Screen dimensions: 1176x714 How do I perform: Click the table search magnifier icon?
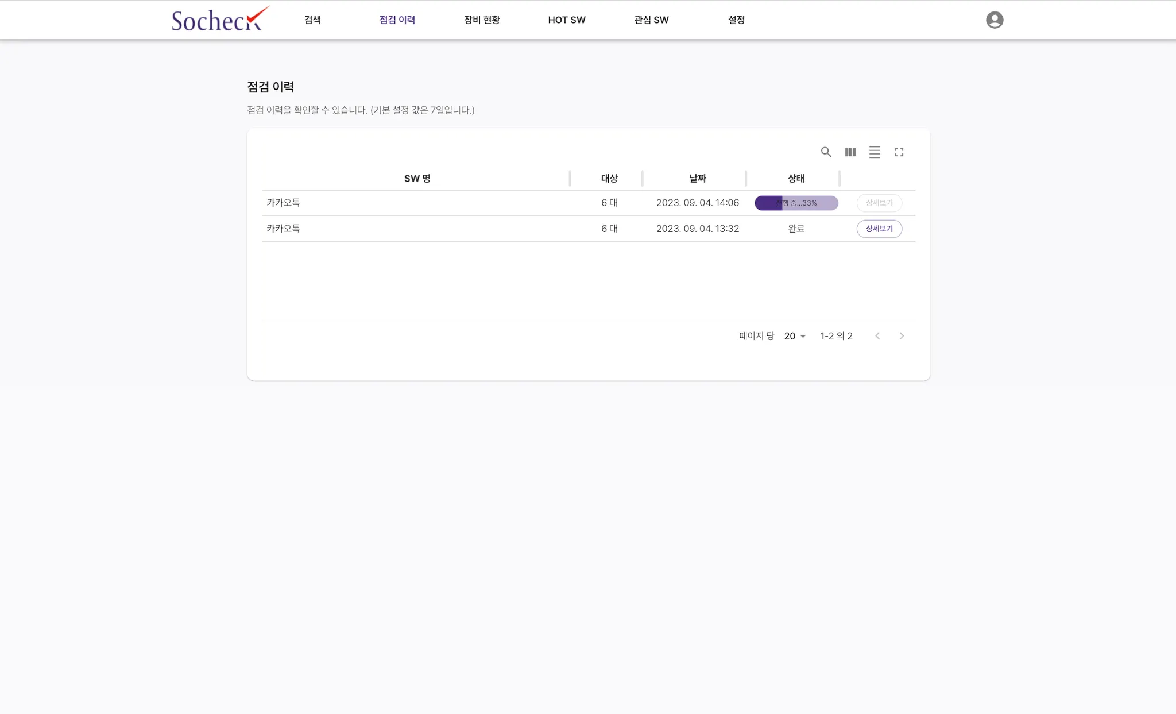826,152
